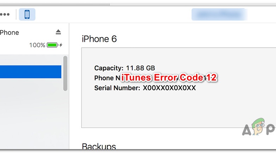Click the Backups section heading
Viewport: 276px width, 153px height.
[x=99, y=147]
